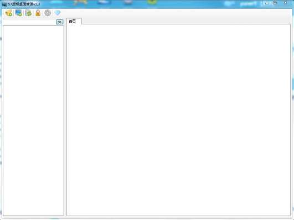
Task: Click the >> search button
Action: pos(60,22)
